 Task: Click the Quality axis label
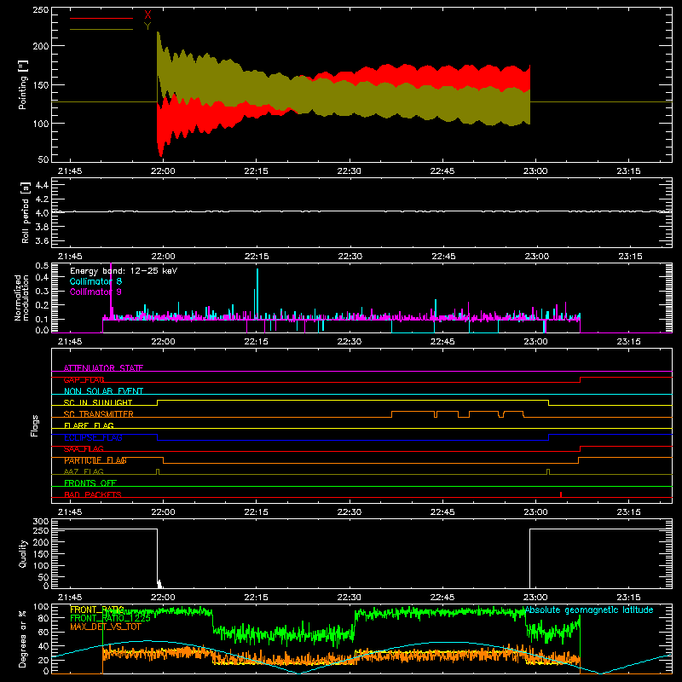coord(23,553)
